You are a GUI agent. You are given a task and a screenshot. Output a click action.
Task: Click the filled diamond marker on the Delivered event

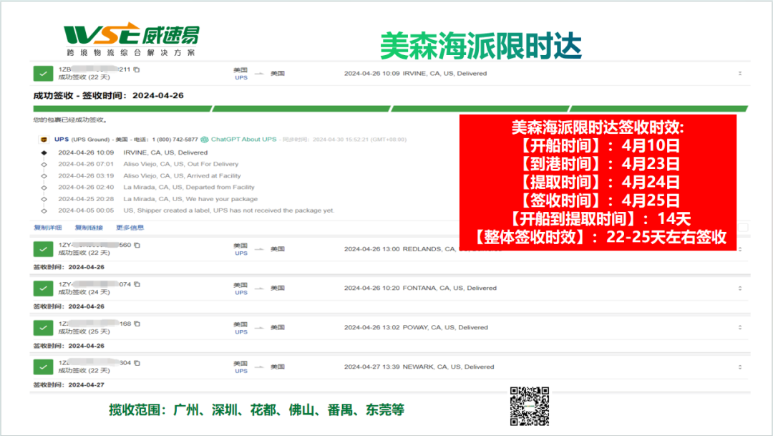click(44, 152)
